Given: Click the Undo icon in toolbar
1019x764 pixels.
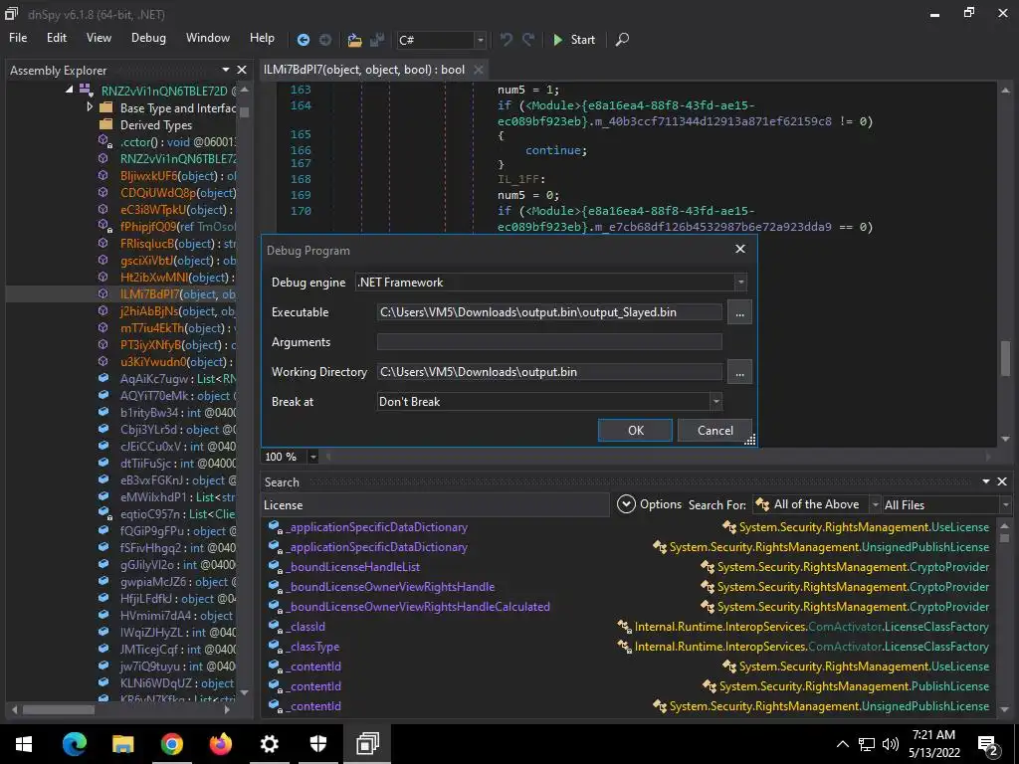Looking at the screenshot, I should [507, 40].
